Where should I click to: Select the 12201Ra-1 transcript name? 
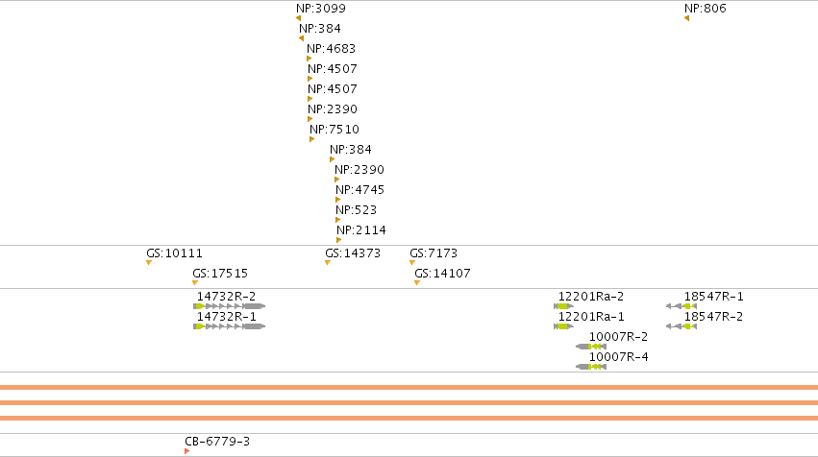click(591, 317)
